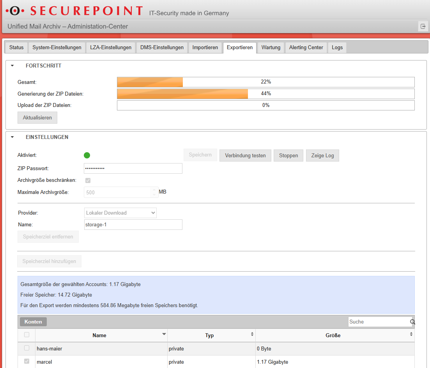Click the 0 Byte size cell
The width and height of the screenshot is (430, 368).
(335, 349)
